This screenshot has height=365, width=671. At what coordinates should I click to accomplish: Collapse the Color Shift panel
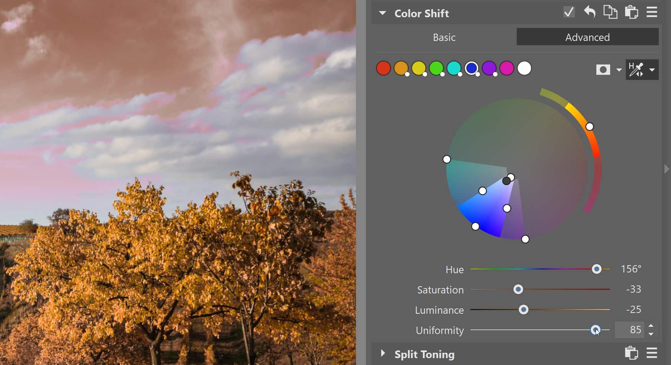(382, 13)
